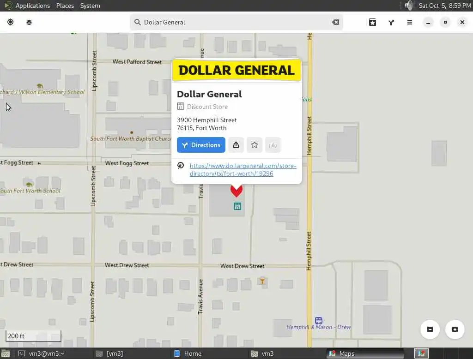Click the search magnifier icon
473x359 pixels.
click(x=138, y=22)
